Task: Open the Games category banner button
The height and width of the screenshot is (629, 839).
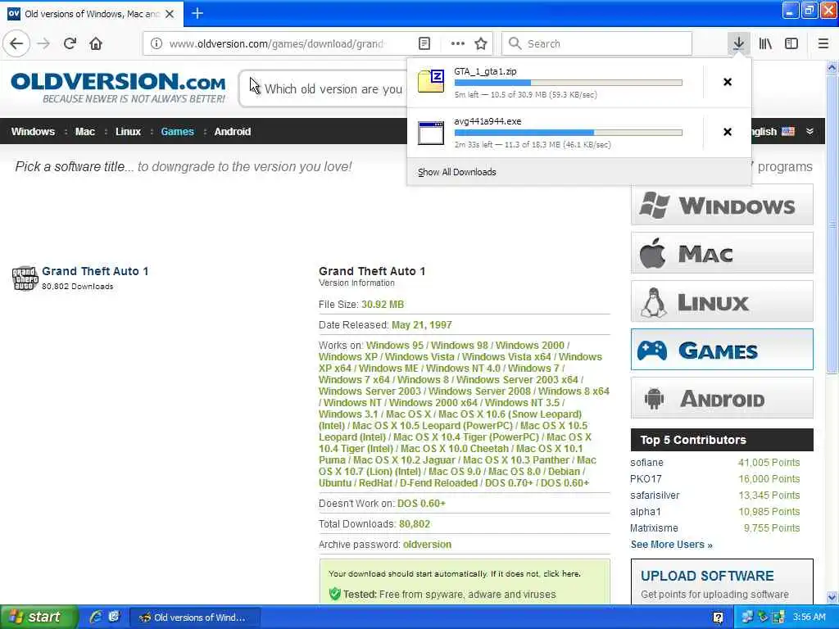Action: 722,350
